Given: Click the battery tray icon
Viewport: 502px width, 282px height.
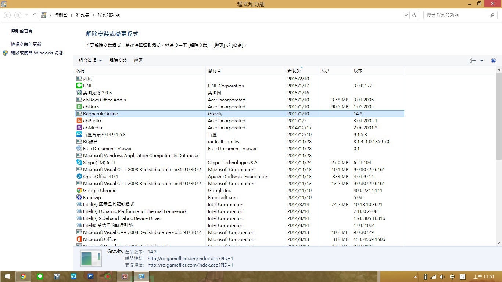Looking at the screenshot, I should tap(426, 277).
